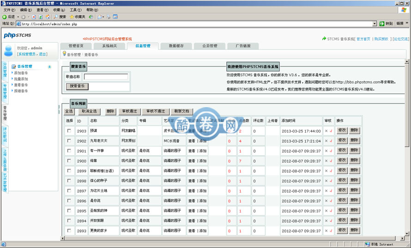Open IE Search (搜索) magnifier
The height and width of the screenshot is (248, 411).
(x=60, y=17)
